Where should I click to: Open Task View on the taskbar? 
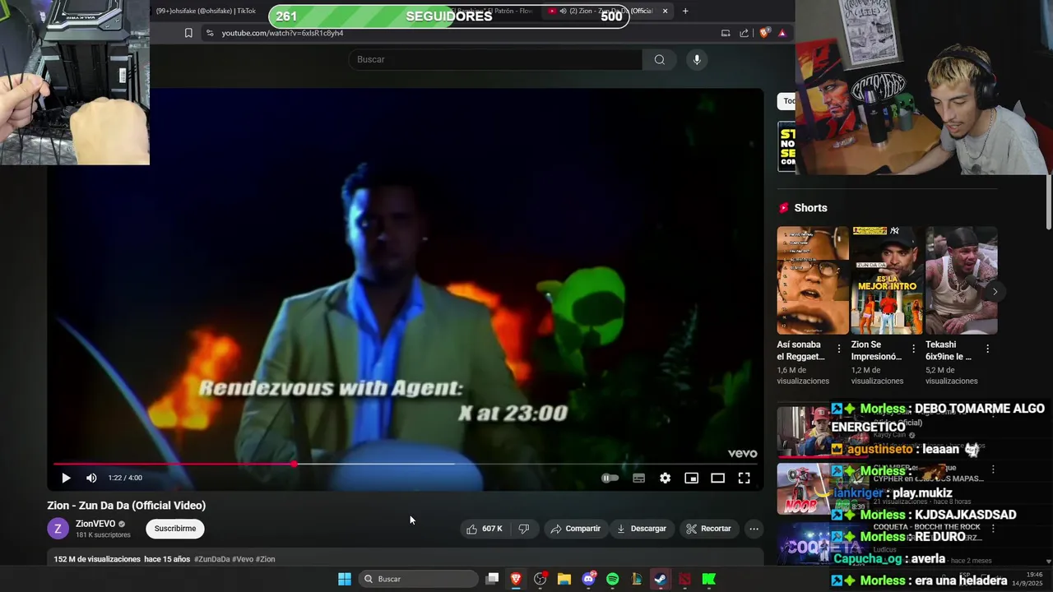pyautogui.click(x=492, y=579)
